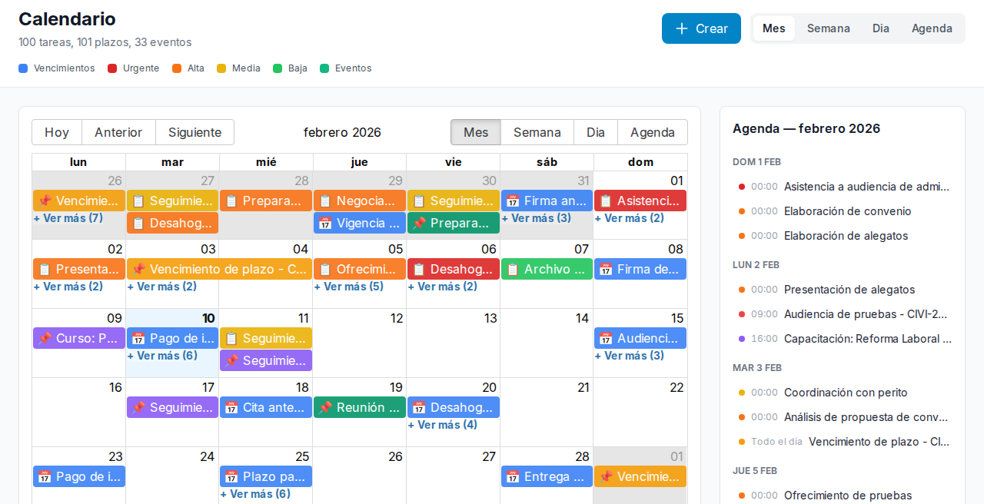The image size is (984, 504).
Task: Click calendar icon on Cita ante... event
Action: (x=231, y=408)
